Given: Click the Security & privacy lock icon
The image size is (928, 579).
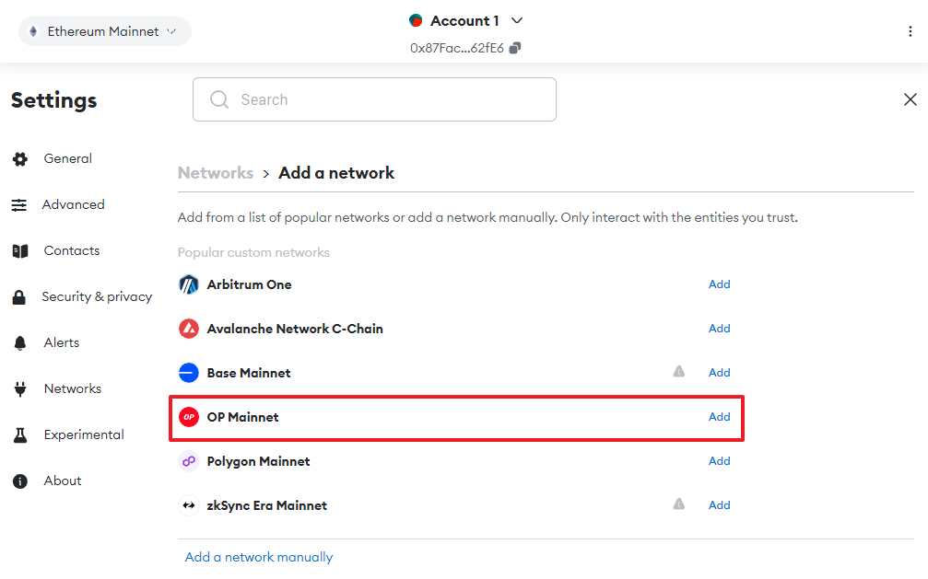Looking at the screenshot, I should [19, 296].
